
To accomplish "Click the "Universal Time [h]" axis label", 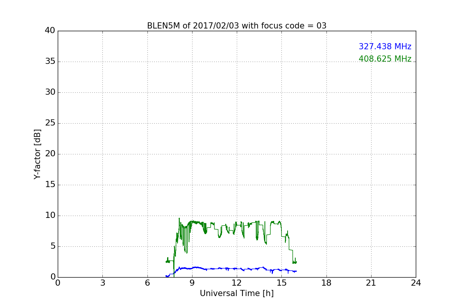I will pos(237,293).
